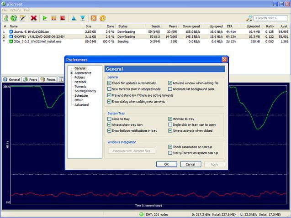
Task: Toggle Always show tray icon
Action: coord(109,125)
